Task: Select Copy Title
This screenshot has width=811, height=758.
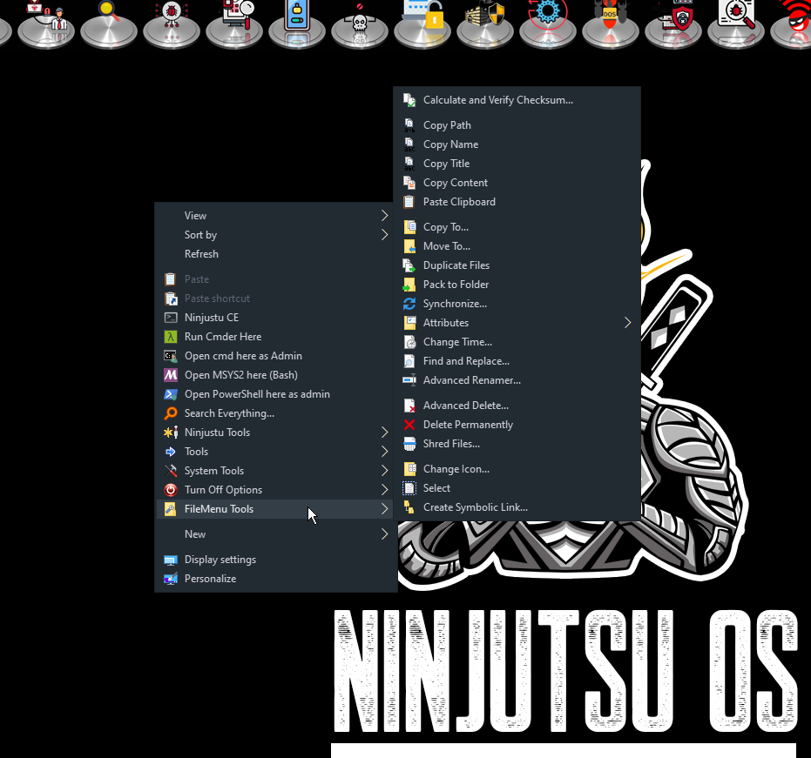Action: click(517, 164)
